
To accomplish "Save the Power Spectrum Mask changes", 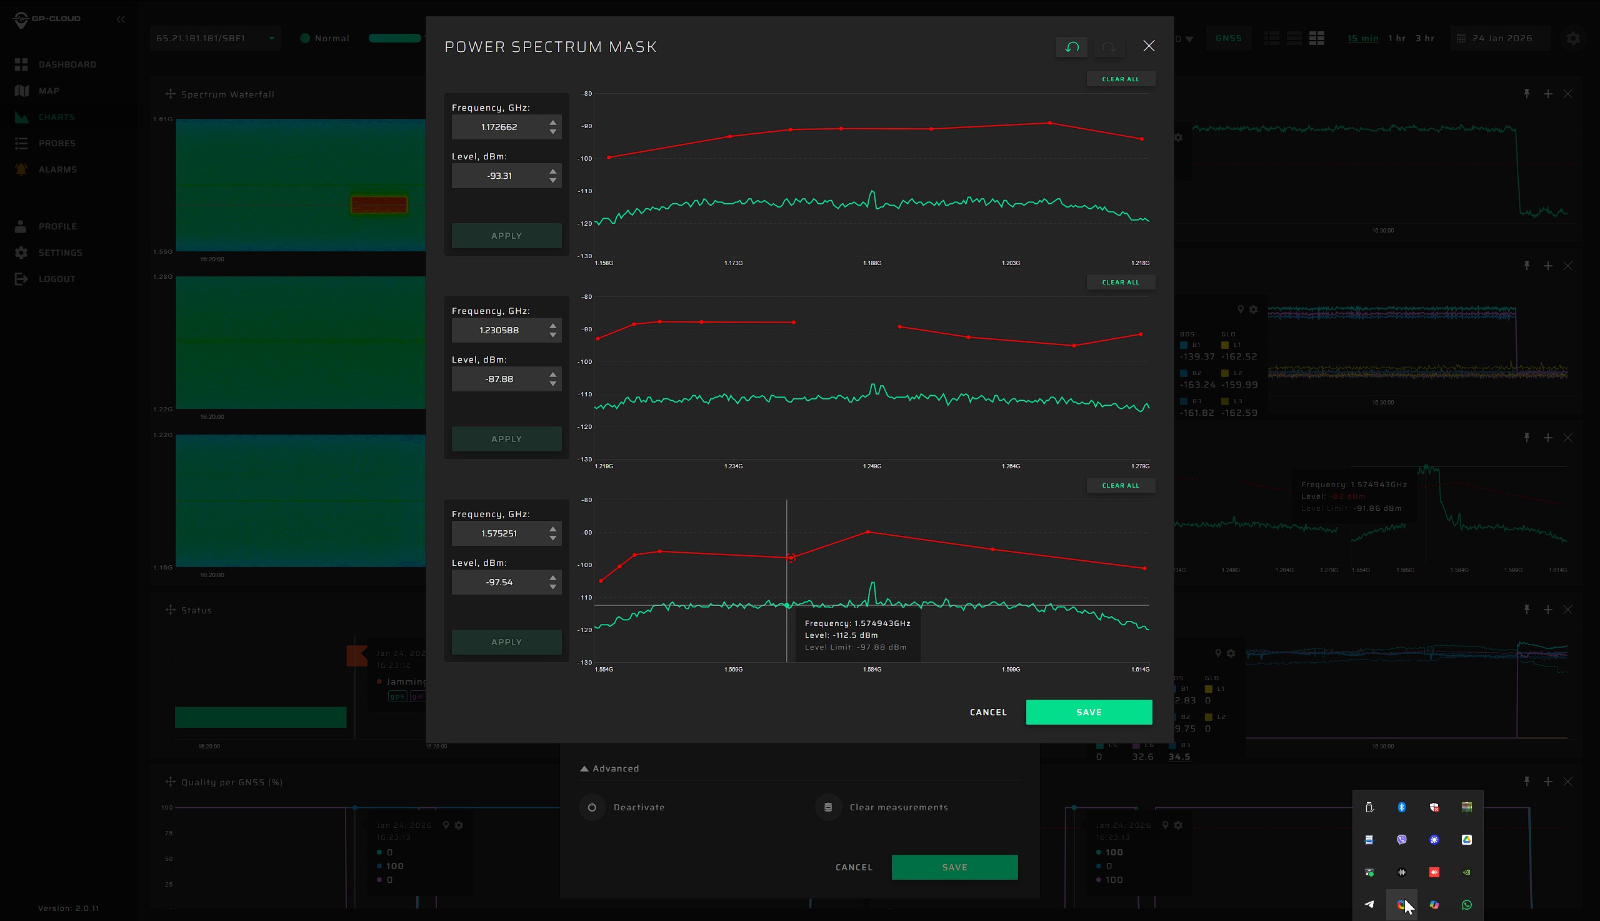I will (1088, 712).
